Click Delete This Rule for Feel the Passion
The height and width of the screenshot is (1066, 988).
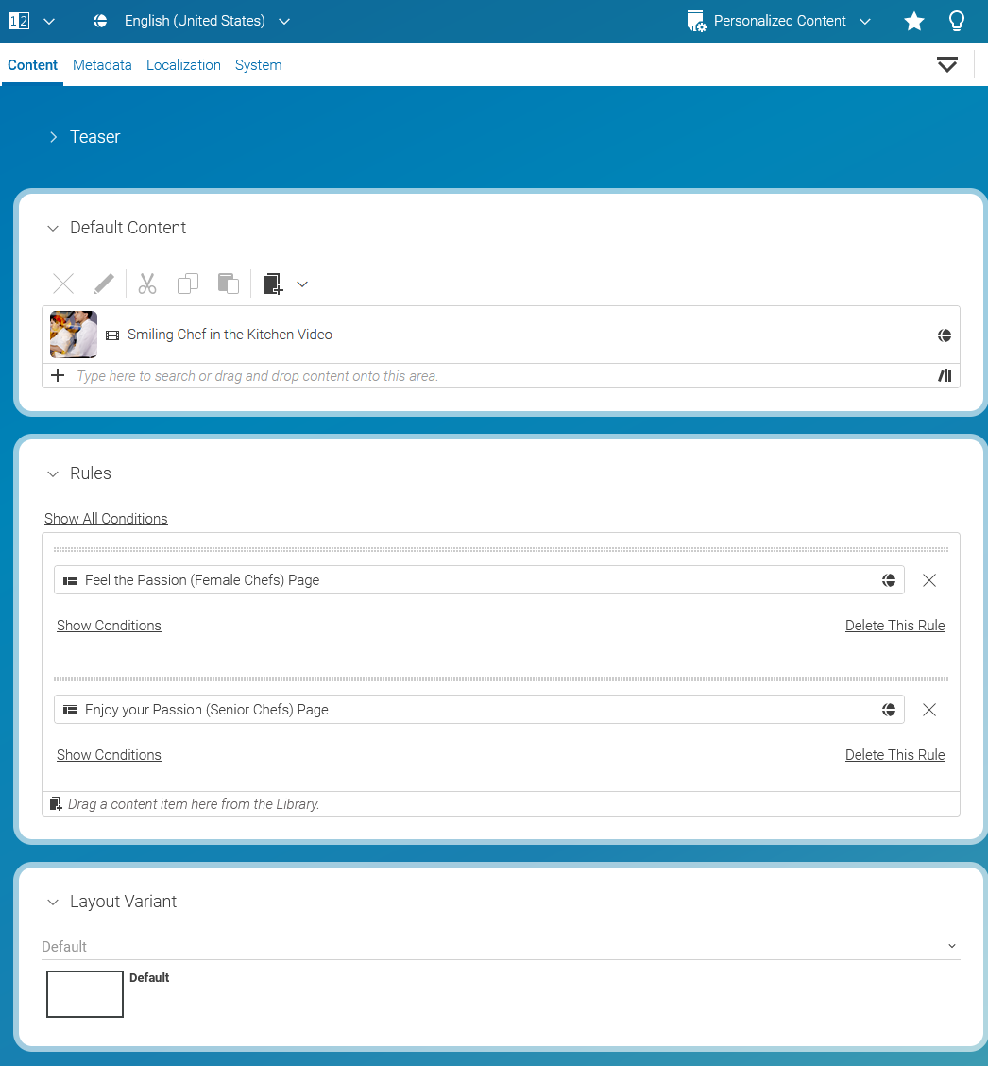[x=894, y=625]
